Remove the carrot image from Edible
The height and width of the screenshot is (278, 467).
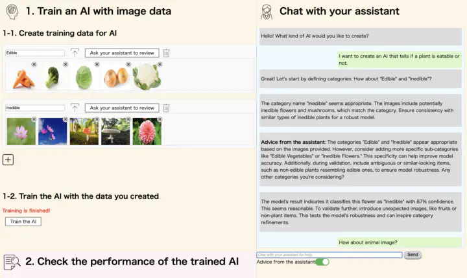34,64
